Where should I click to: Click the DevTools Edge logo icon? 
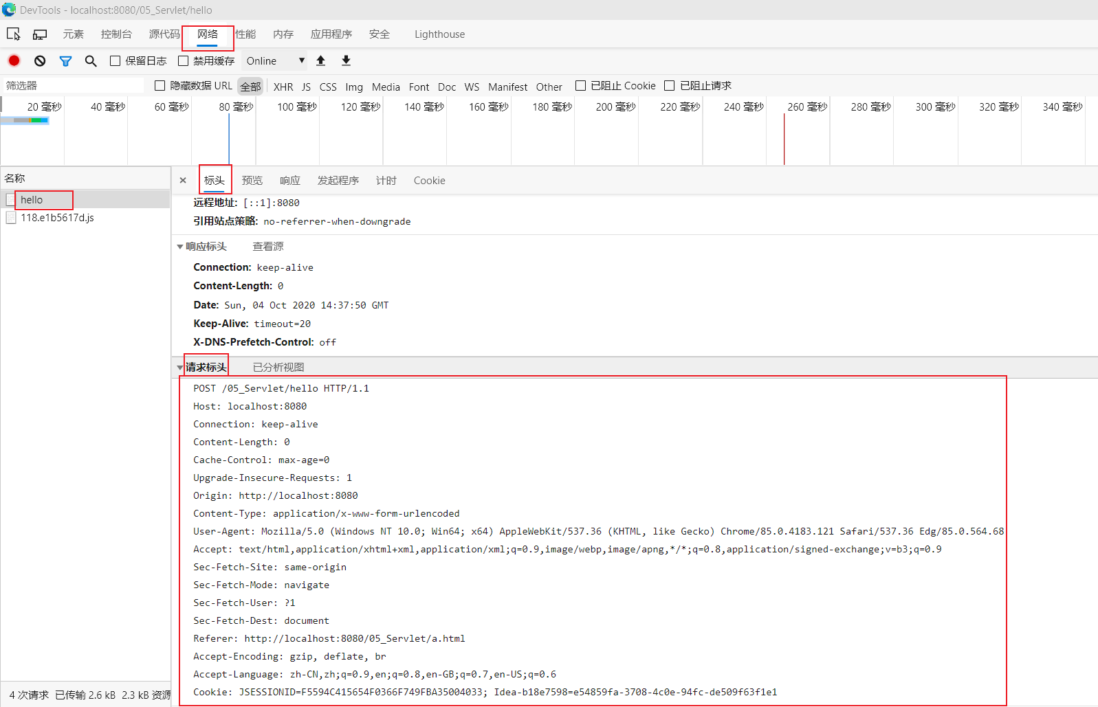point(9,10)
